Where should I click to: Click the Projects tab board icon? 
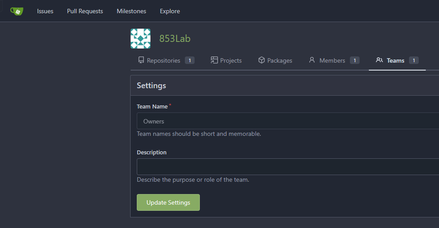tap(214, 60)
